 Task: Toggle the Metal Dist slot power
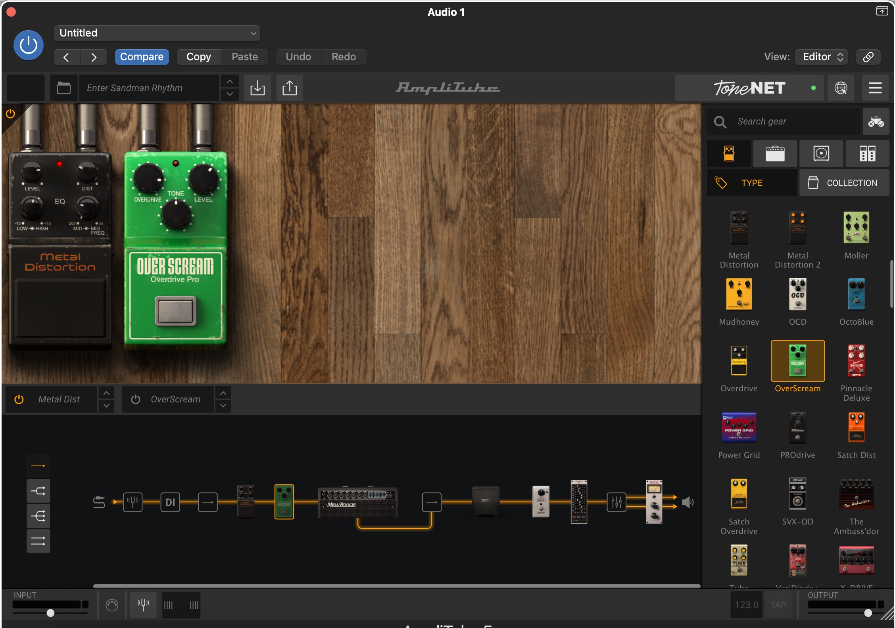coord(19,399)
